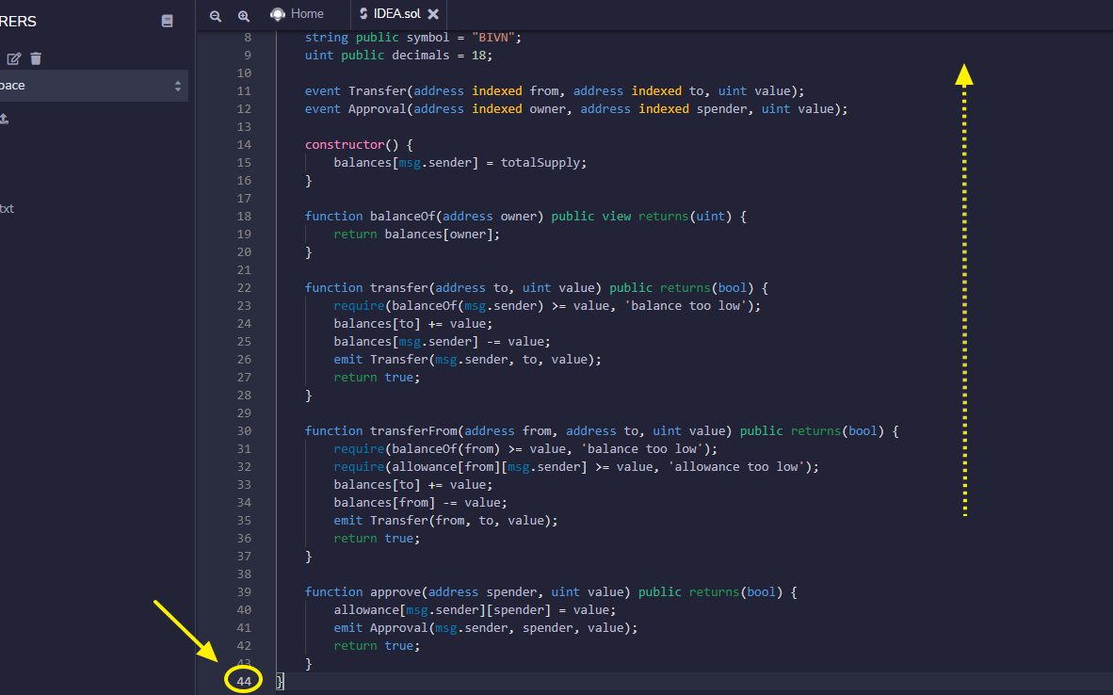Click 'emit Transfer(msg.sender, to, value);' on line 26
Image resolution: width=1113 pixels, height=695 pixels.
coord(468,359)
